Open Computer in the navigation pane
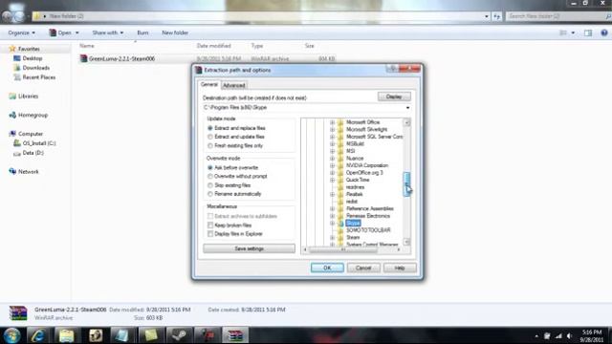The width and height of the screenshot is (612, 344). click(x=31, y=134)
